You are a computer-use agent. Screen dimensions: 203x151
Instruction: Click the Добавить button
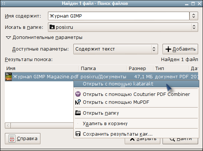180,49
